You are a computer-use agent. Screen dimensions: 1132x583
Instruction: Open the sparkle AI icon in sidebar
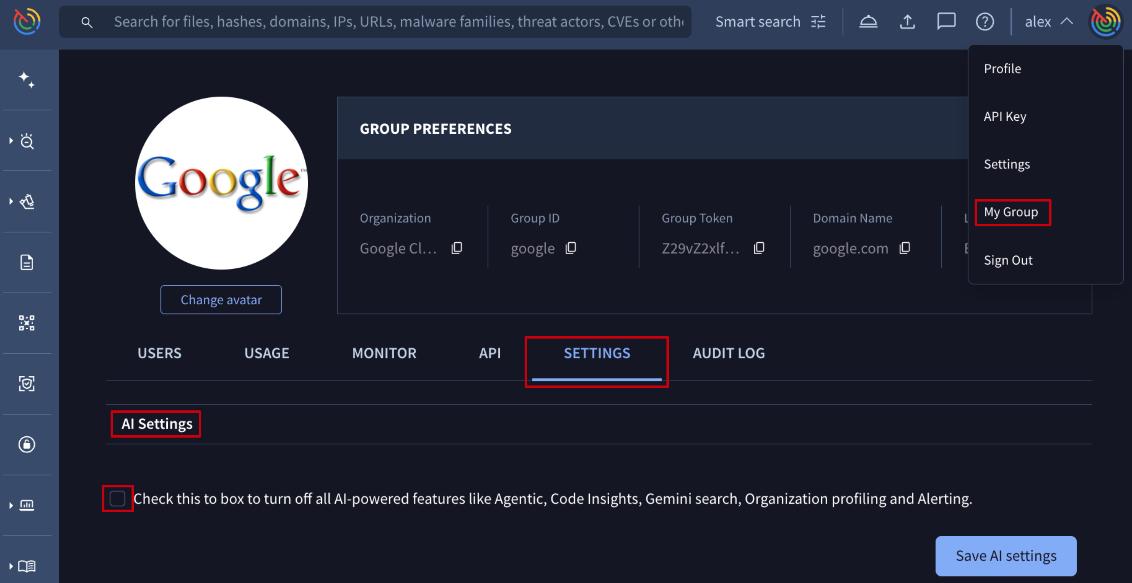[26, 80]
